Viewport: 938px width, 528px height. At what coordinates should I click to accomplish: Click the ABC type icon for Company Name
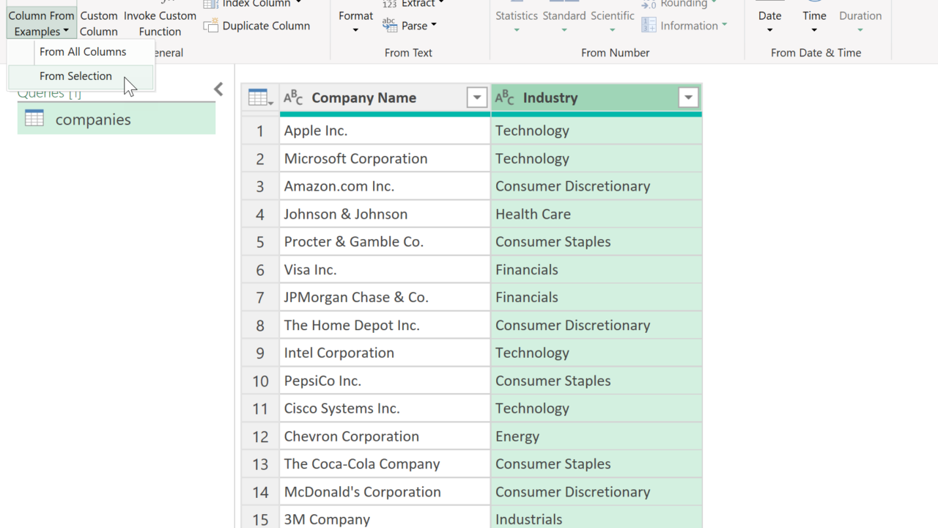pos(293,98)
